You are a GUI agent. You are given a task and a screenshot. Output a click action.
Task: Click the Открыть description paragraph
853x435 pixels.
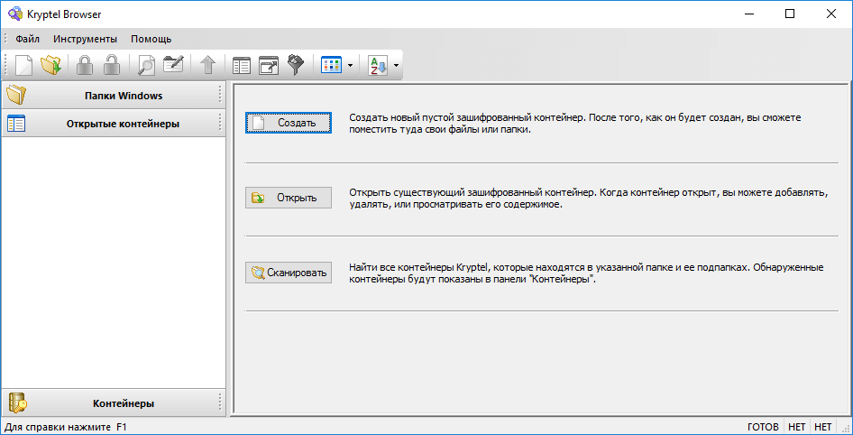point(589,199)
